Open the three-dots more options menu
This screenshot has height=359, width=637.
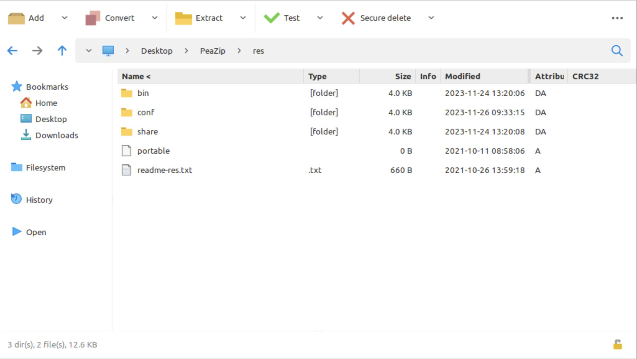pos(617,18)
